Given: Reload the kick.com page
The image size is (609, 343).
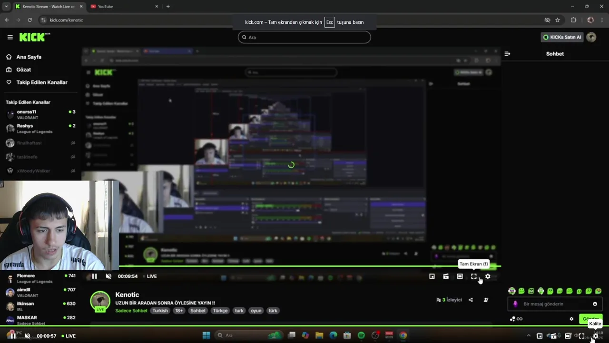Looking at the screenshot, I should click(x=29, y=20).
